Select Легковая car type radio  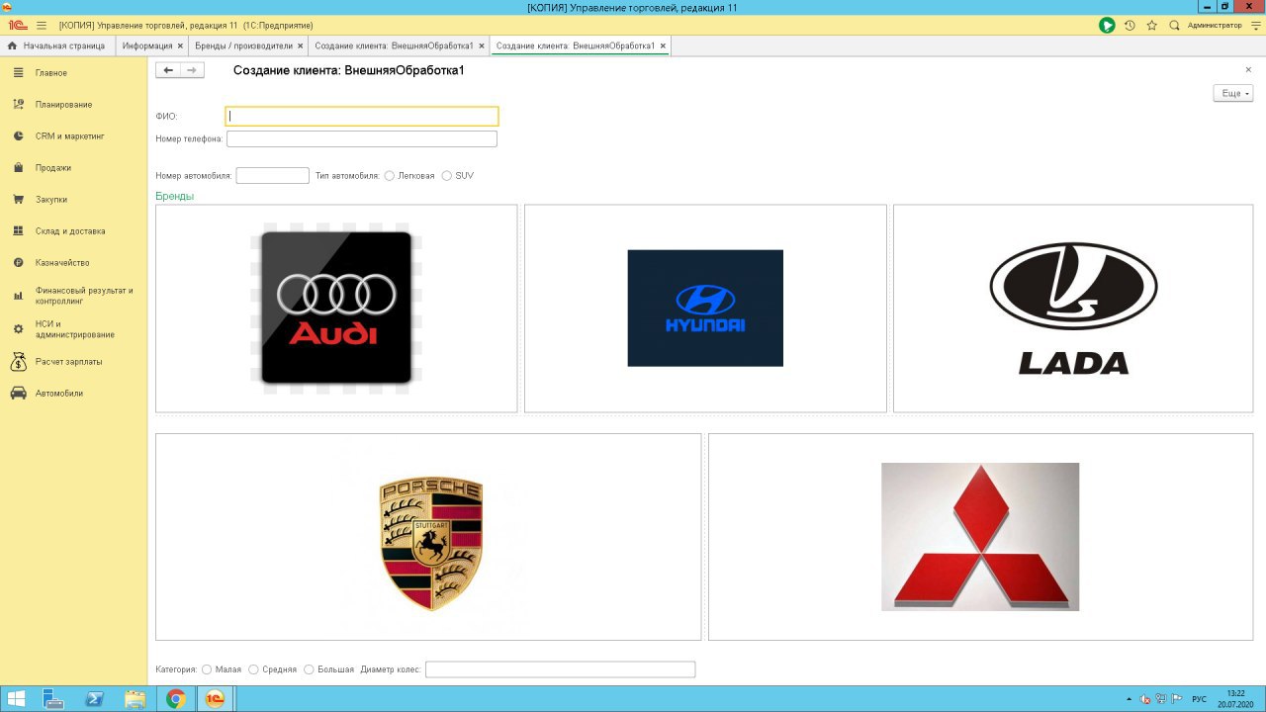click(390, 176)
